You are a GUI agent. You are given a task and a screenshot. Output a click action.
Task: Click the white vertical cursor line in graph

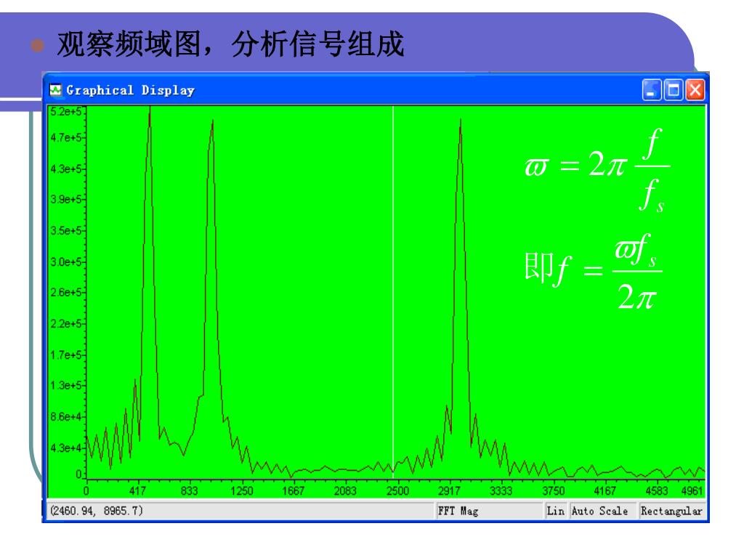click(393, 292)
